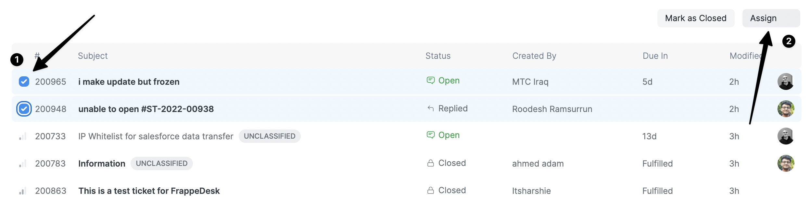Viewport: 810px width, 213px height.
Task: Click the Closed lock icon on ticket 200863
Action: tap(431, 190)
